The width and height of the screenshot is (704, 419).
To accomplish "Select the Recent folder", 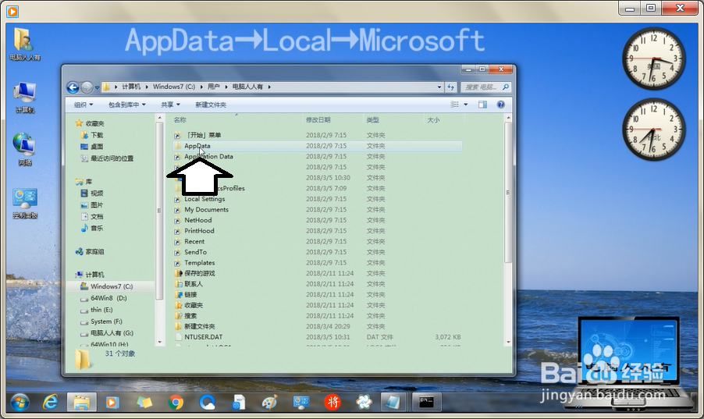I will (x=194, y=242).
